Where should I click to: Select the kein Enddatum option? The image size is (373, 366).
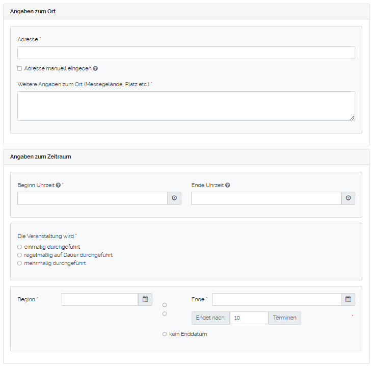coord(165,334)
